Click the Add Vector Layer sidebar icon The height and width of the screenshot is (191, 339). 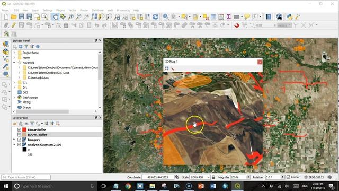(6, 59)
